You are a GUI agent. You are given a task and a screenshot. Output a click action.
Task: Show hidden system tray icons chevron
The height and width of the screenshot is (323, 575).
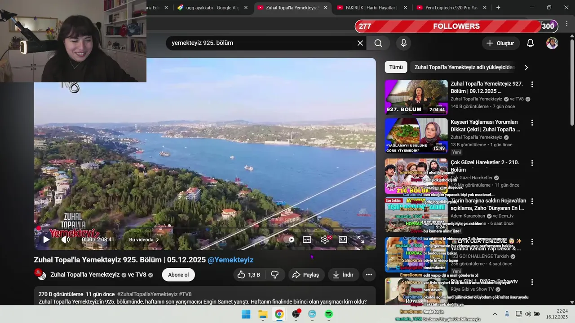point(495,314)
